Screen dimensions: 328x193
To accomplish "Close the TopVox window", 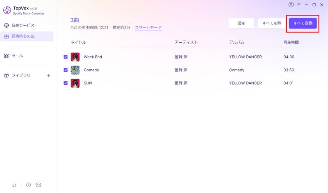I will click(x=322, y=5).
